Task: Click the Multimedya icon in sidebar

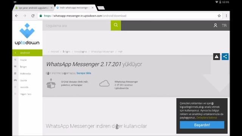Action: (x=15, y=73)
